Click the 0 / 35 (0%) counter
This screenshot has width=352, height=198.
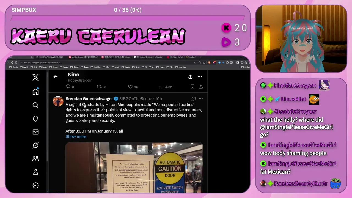click(128, 10)
